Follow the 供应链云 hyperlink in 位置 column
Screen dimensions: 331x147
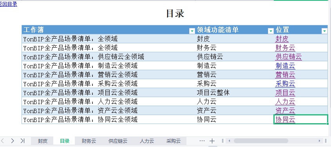tap(289, 57)
